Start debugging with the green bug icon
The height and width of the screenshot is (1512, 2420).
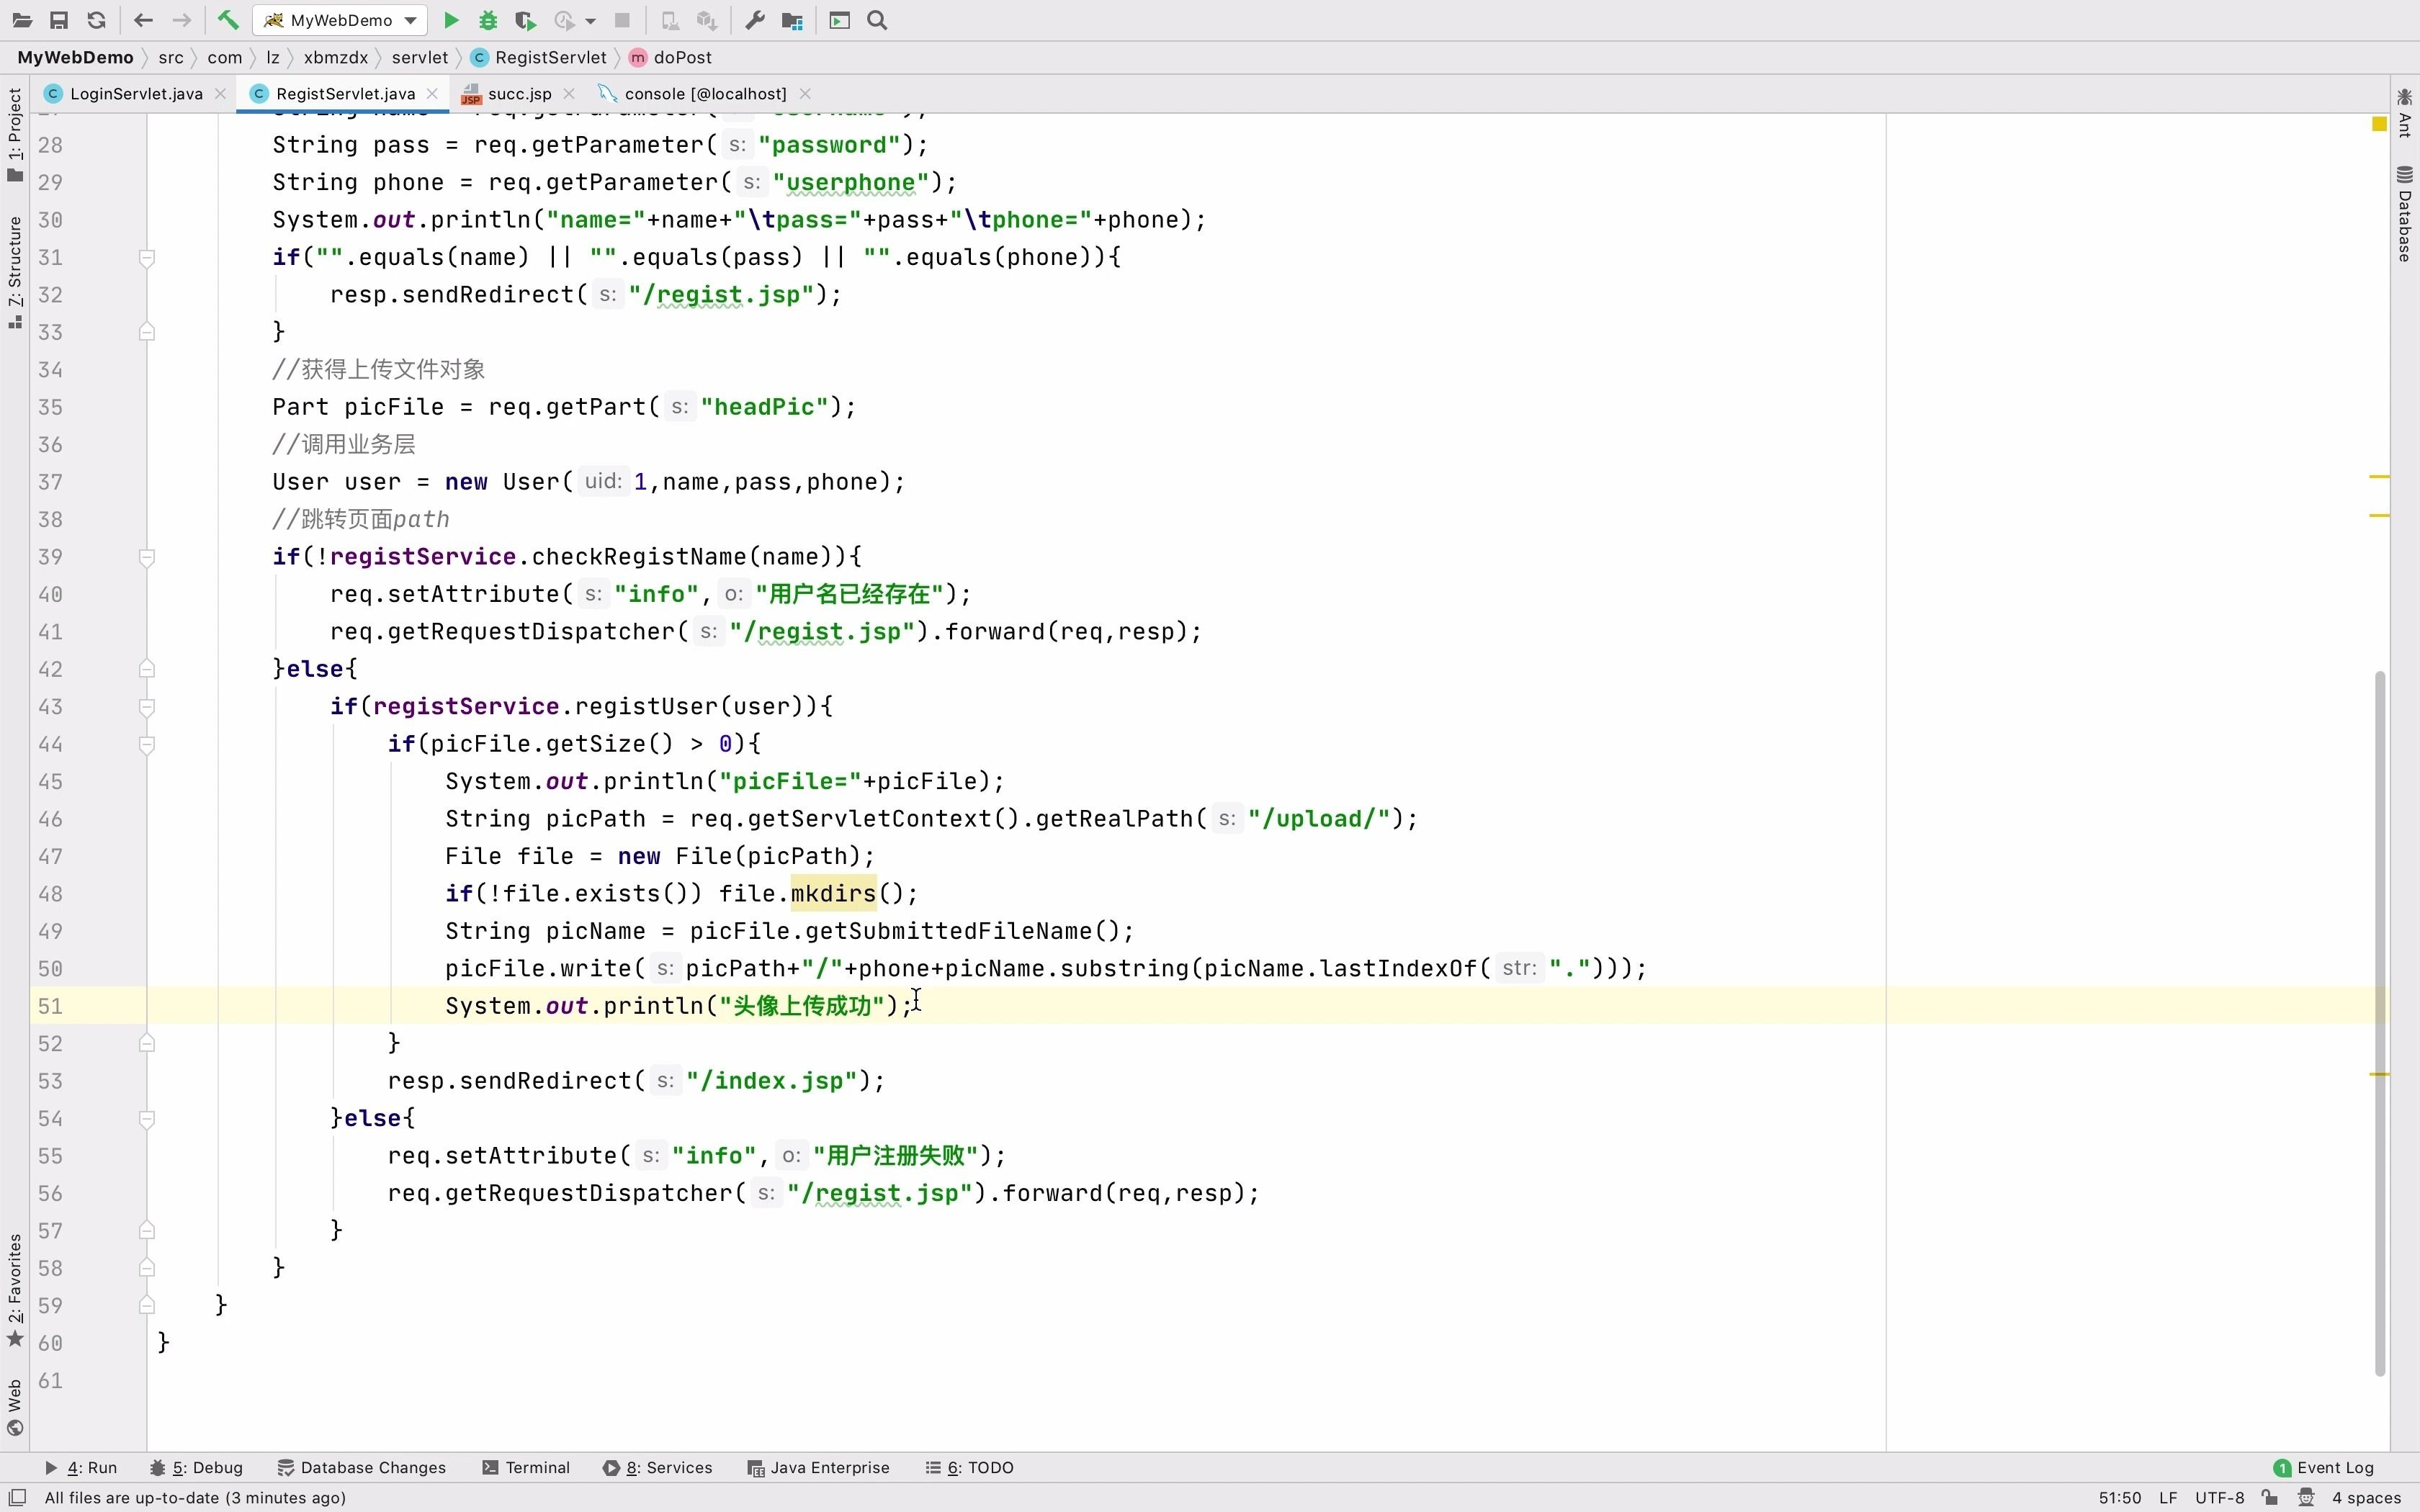point(488,20)
